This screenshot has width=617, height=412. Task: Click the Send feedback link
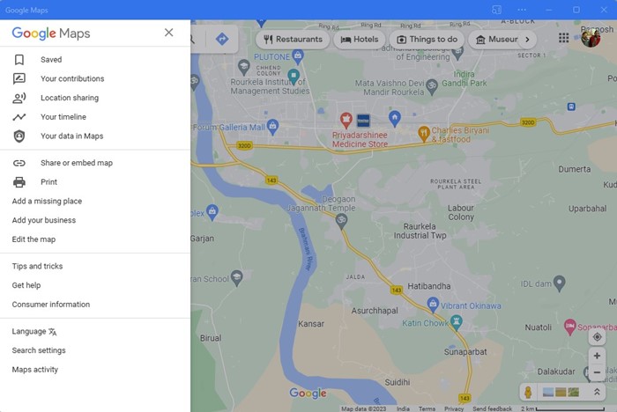(x=492, y=408)
